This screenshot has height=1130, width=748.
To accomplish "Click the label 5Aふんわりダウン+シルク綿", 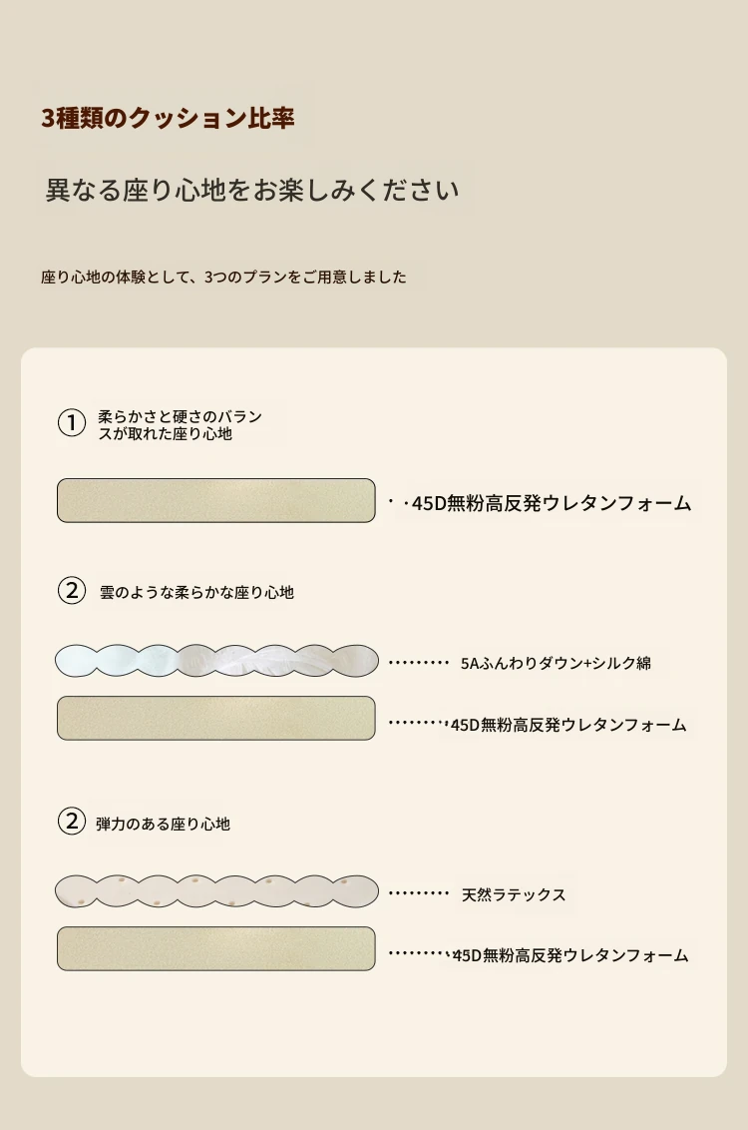I will (x=556, y=663).
